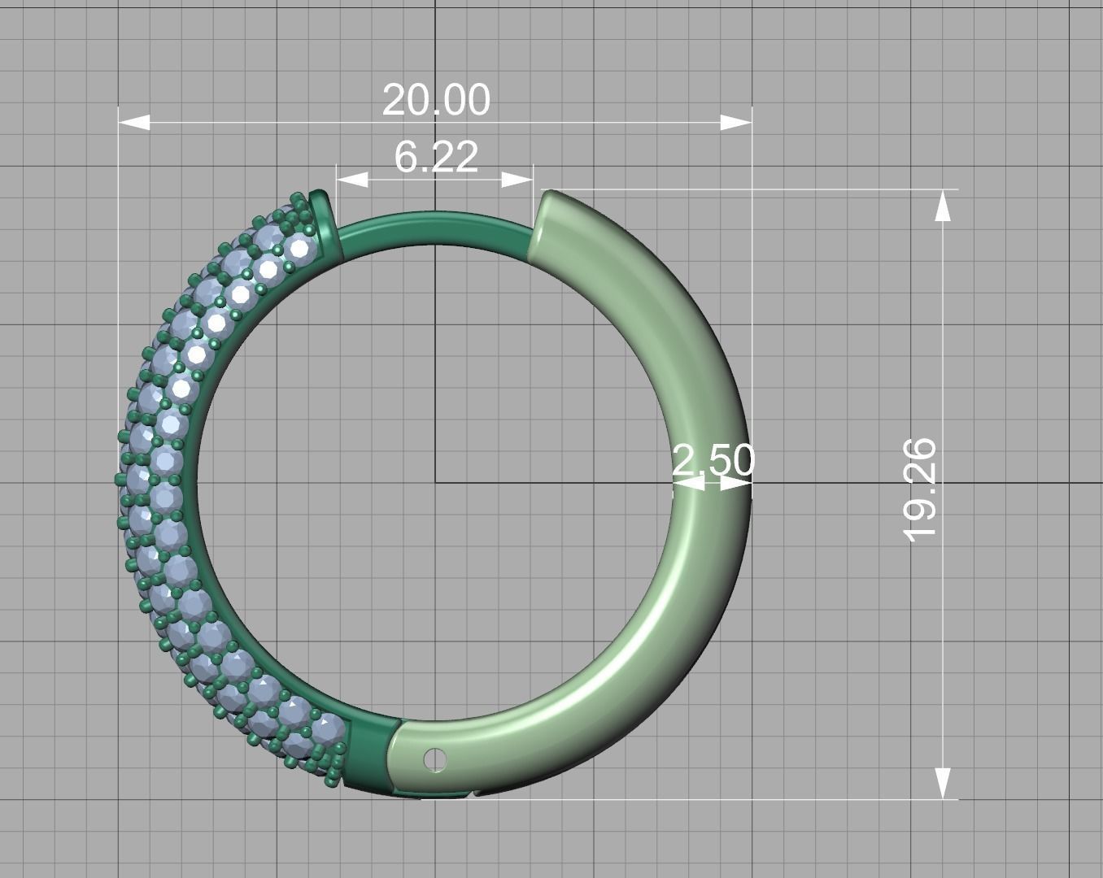This screenshot has width=1103, height=878.
Task: Pick the top end cap of pavé section
Action: click(321, 213)
